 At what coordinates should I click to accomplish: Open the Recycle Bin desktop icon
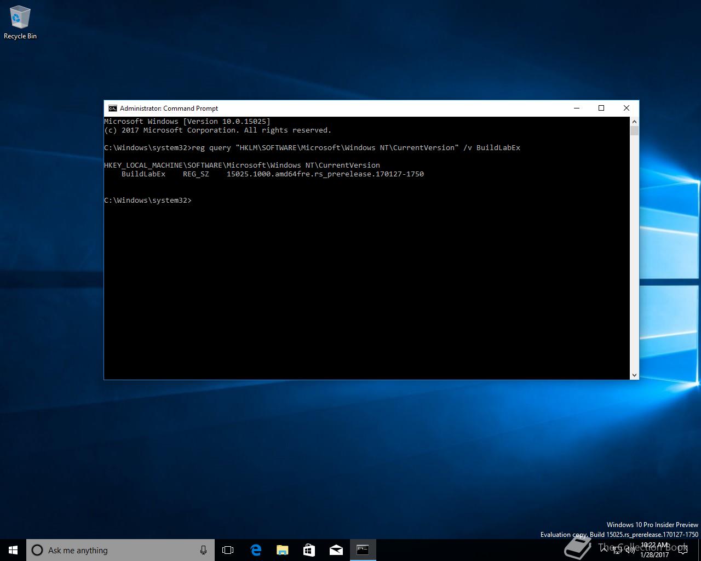click(20, 23)
